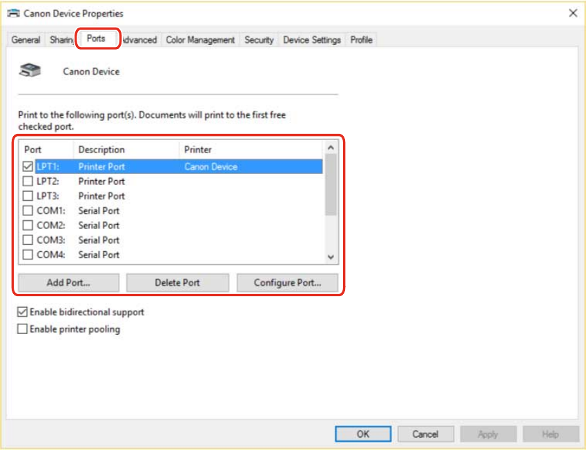Click the Delete Port button
Screen dimensions: 586x450
pyautogui.click(x=177, y=282)
